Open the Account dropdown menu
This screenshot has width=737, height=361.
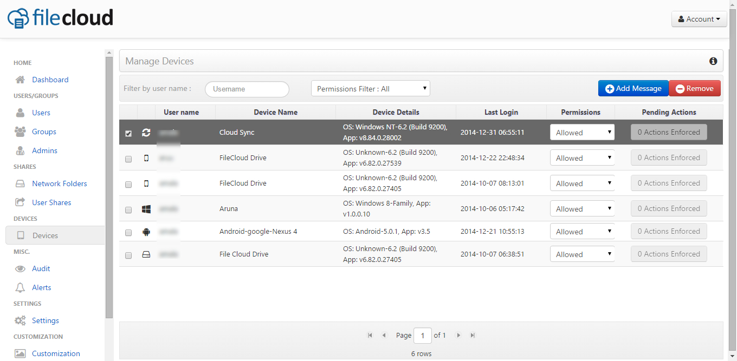pos(699,19)
